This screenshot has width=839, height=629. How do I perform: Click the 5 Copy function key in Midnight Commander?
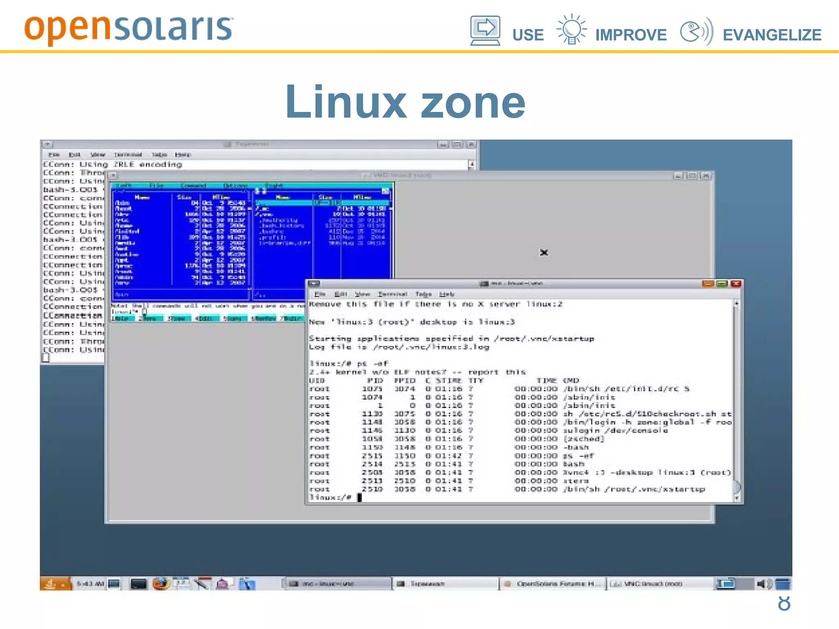pyautogui.click(x=235, y=318)
